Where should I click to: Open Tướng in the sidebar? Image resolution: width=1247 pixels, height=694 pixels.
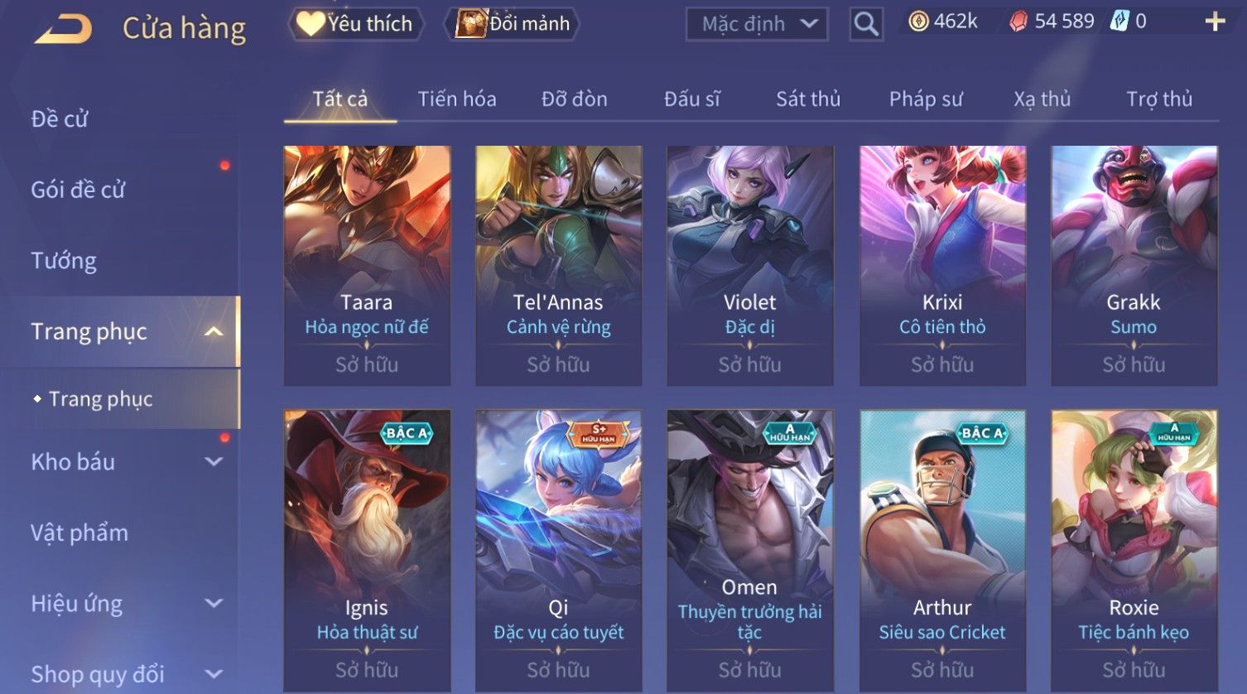pos(64,261)
